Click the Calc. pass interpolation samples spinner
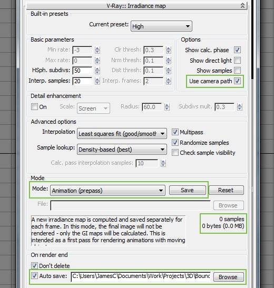 click(163, 163)
